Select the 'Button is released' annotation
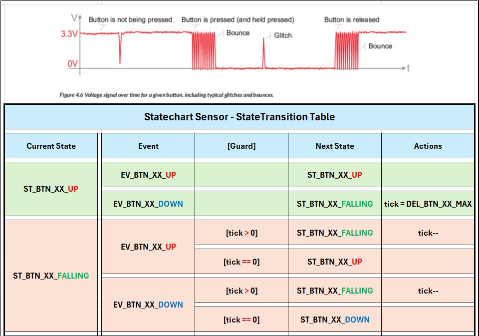The image size is (479, 336). pyautogui.click(x=352, y=20)
